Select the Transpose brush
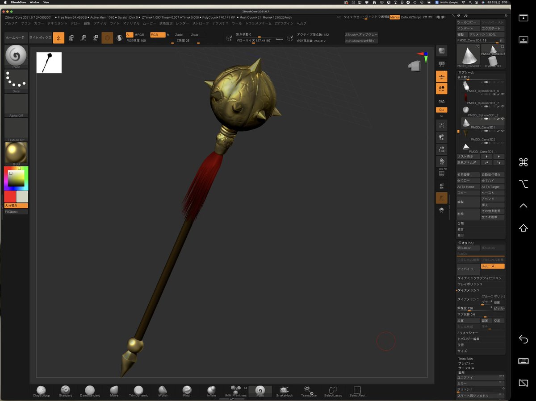536x401 pixels. coord(309,391)
